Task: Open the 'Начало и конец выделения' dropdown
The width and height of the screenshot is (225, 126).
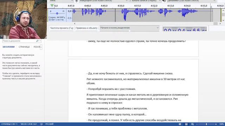Action: click(x=130, y=28)
